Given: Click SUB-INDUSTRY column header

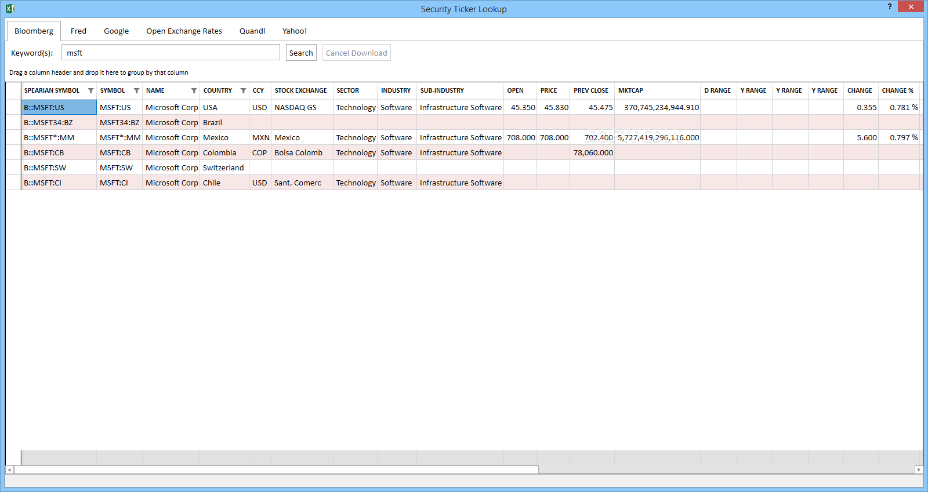Looking at the screenshot, I should tap(460, 91).
